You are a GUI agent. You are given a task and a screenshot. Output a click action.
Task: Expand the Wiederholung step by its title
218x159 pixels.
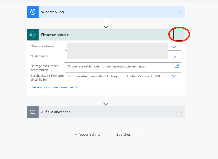pyautogui.click(x=52, y=12)
